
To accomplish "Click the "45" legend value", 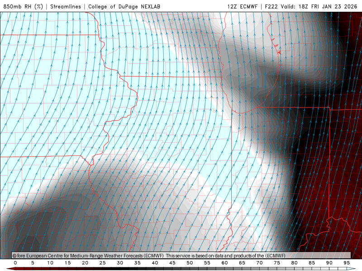I will [172, 263].
